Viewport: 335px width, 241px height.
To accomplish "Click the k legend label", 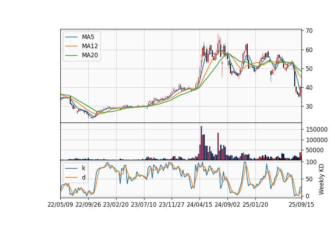I will coord(83,168).
